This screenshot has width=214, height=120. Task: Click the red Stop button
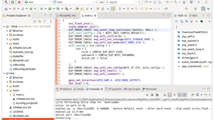point(19,2)
